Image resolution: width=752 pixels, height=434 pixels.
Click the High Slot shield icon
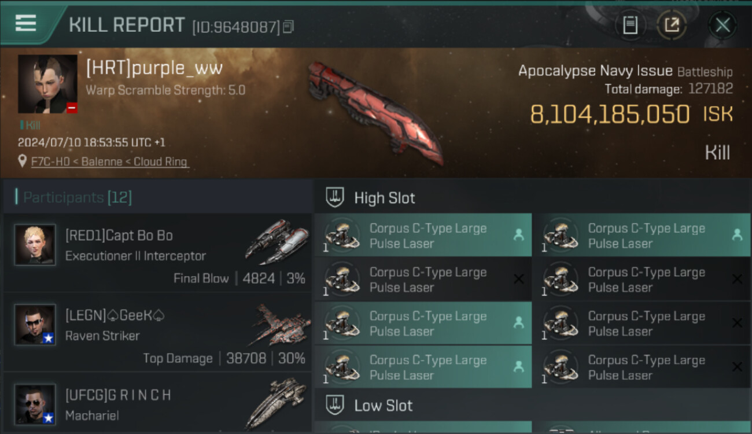point(336,197)
